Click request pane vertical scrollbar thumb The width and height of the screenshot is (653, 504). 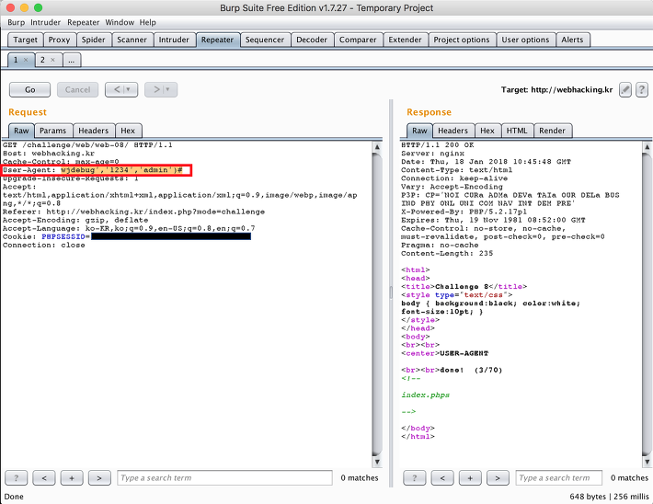pyautogui.click(x=377, y=304)
